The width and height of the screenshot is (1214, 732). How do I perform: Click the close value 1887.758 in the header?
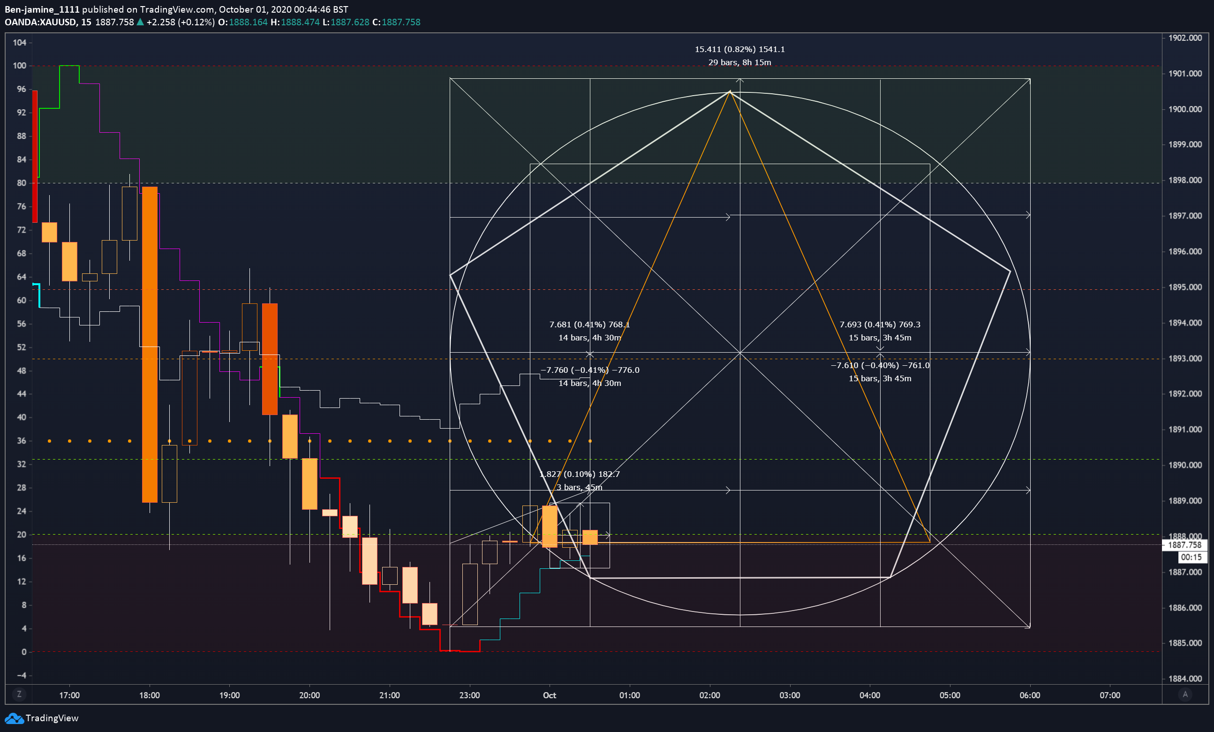pyautogui.click(x=401, y=22)
